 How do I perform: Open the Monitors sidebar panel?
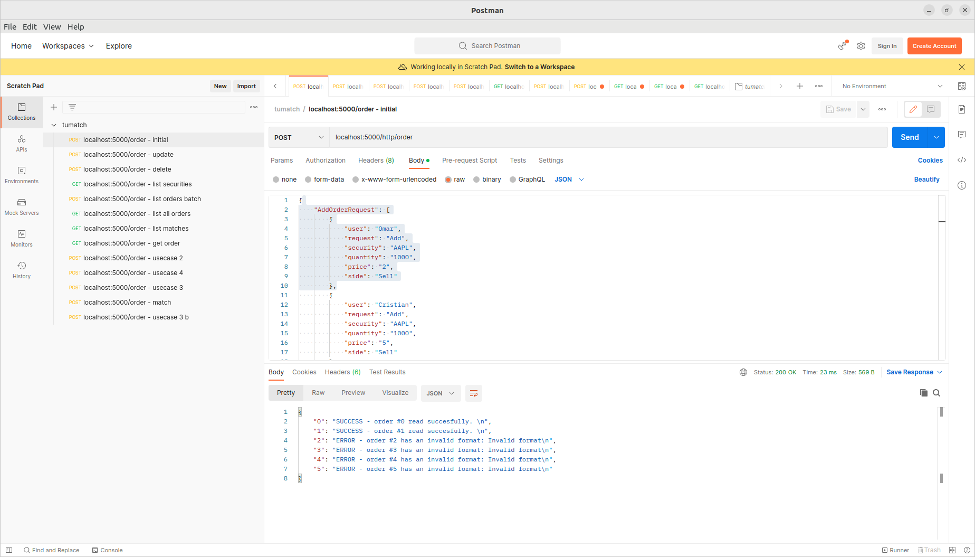point(22,239)
